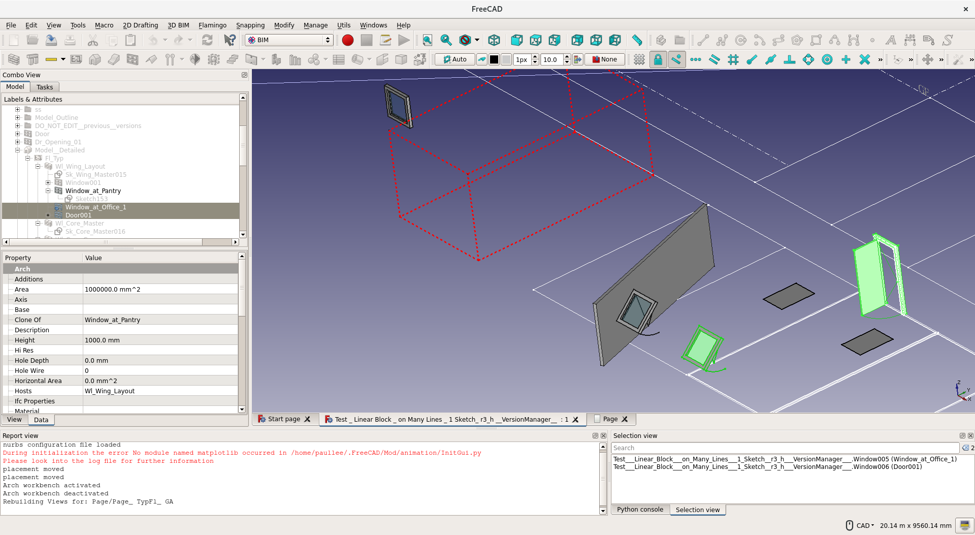The width and height of the screenshot is (975, 535).
Task: Click the Apply current style icon
Action: pyautogui.click(x=578, y=59)
